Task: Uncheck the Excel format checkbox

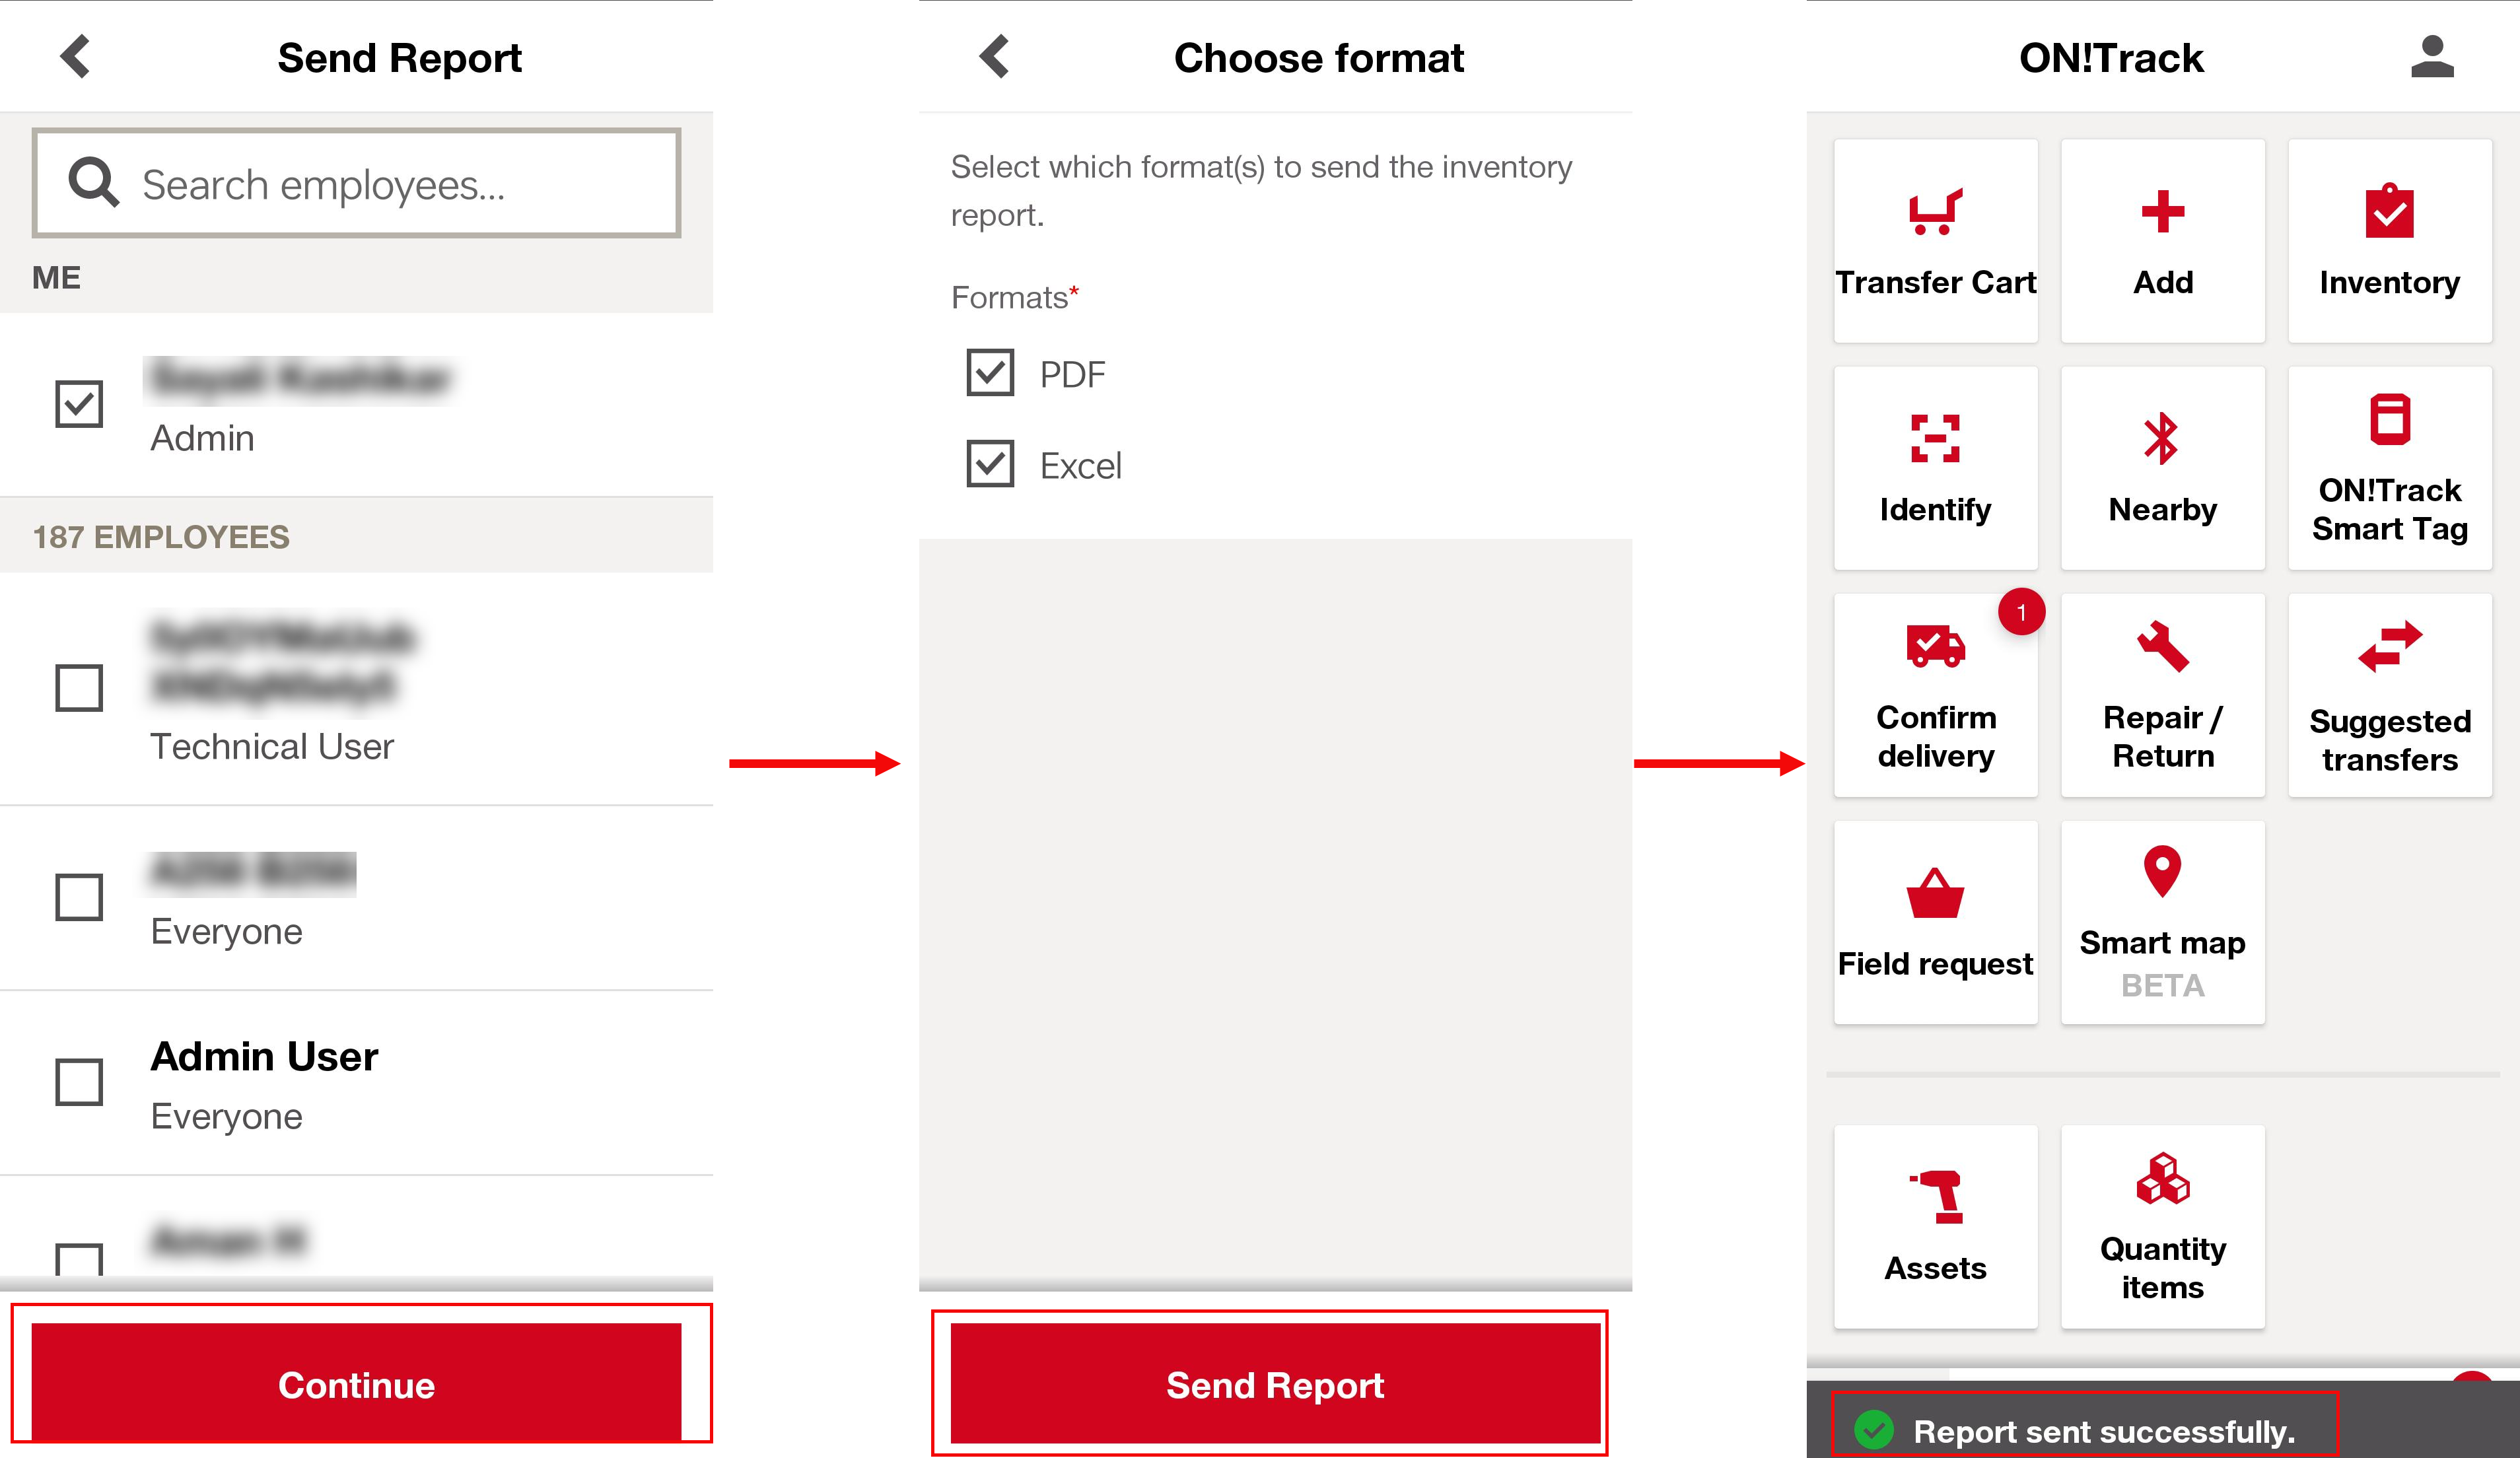Action: click(x=990, y=464)
